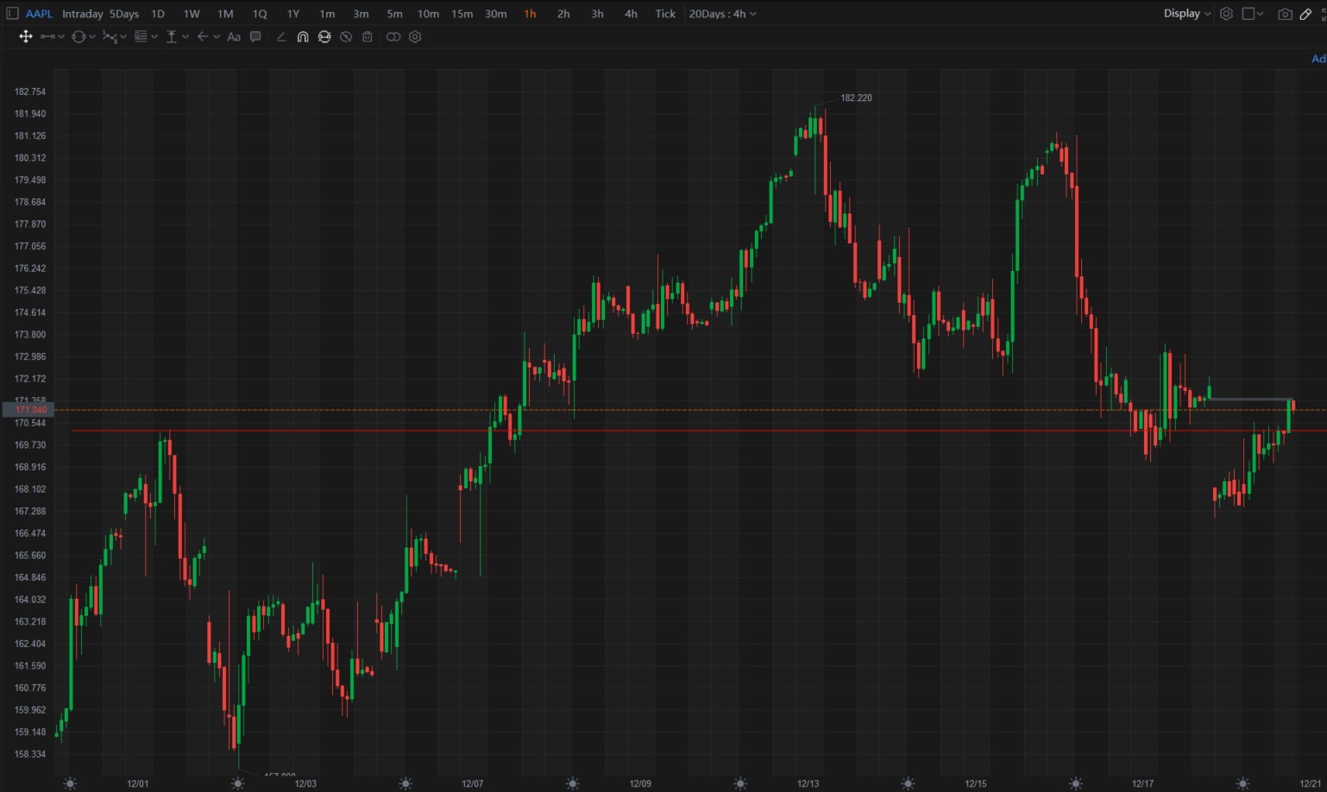Choose the 3m interval
This screenshot has height=792, width=1327.
coord(361,14)
